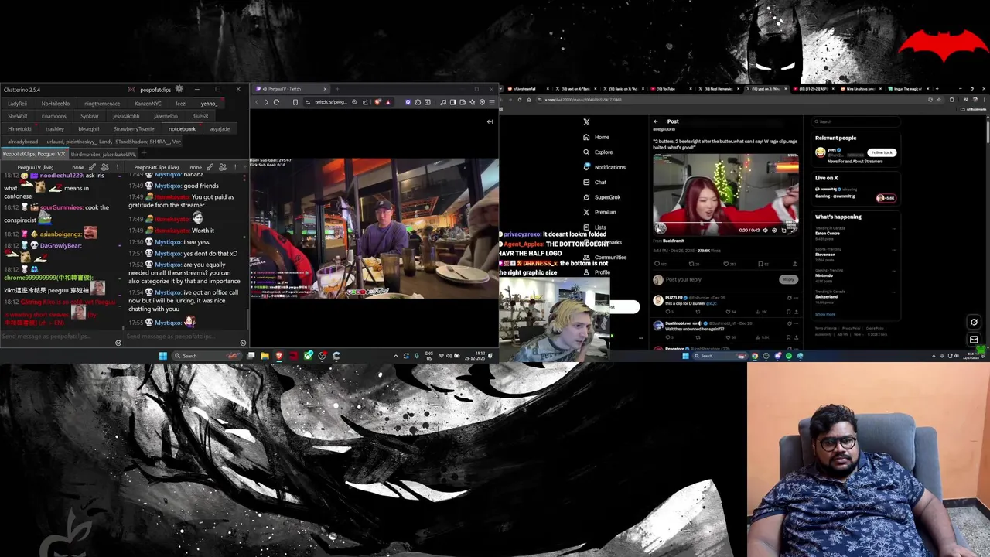Add a new Chatterino tab with plus button
Image resolution: width=990 pixels, height=557 pixels.
tap(142, 154)
